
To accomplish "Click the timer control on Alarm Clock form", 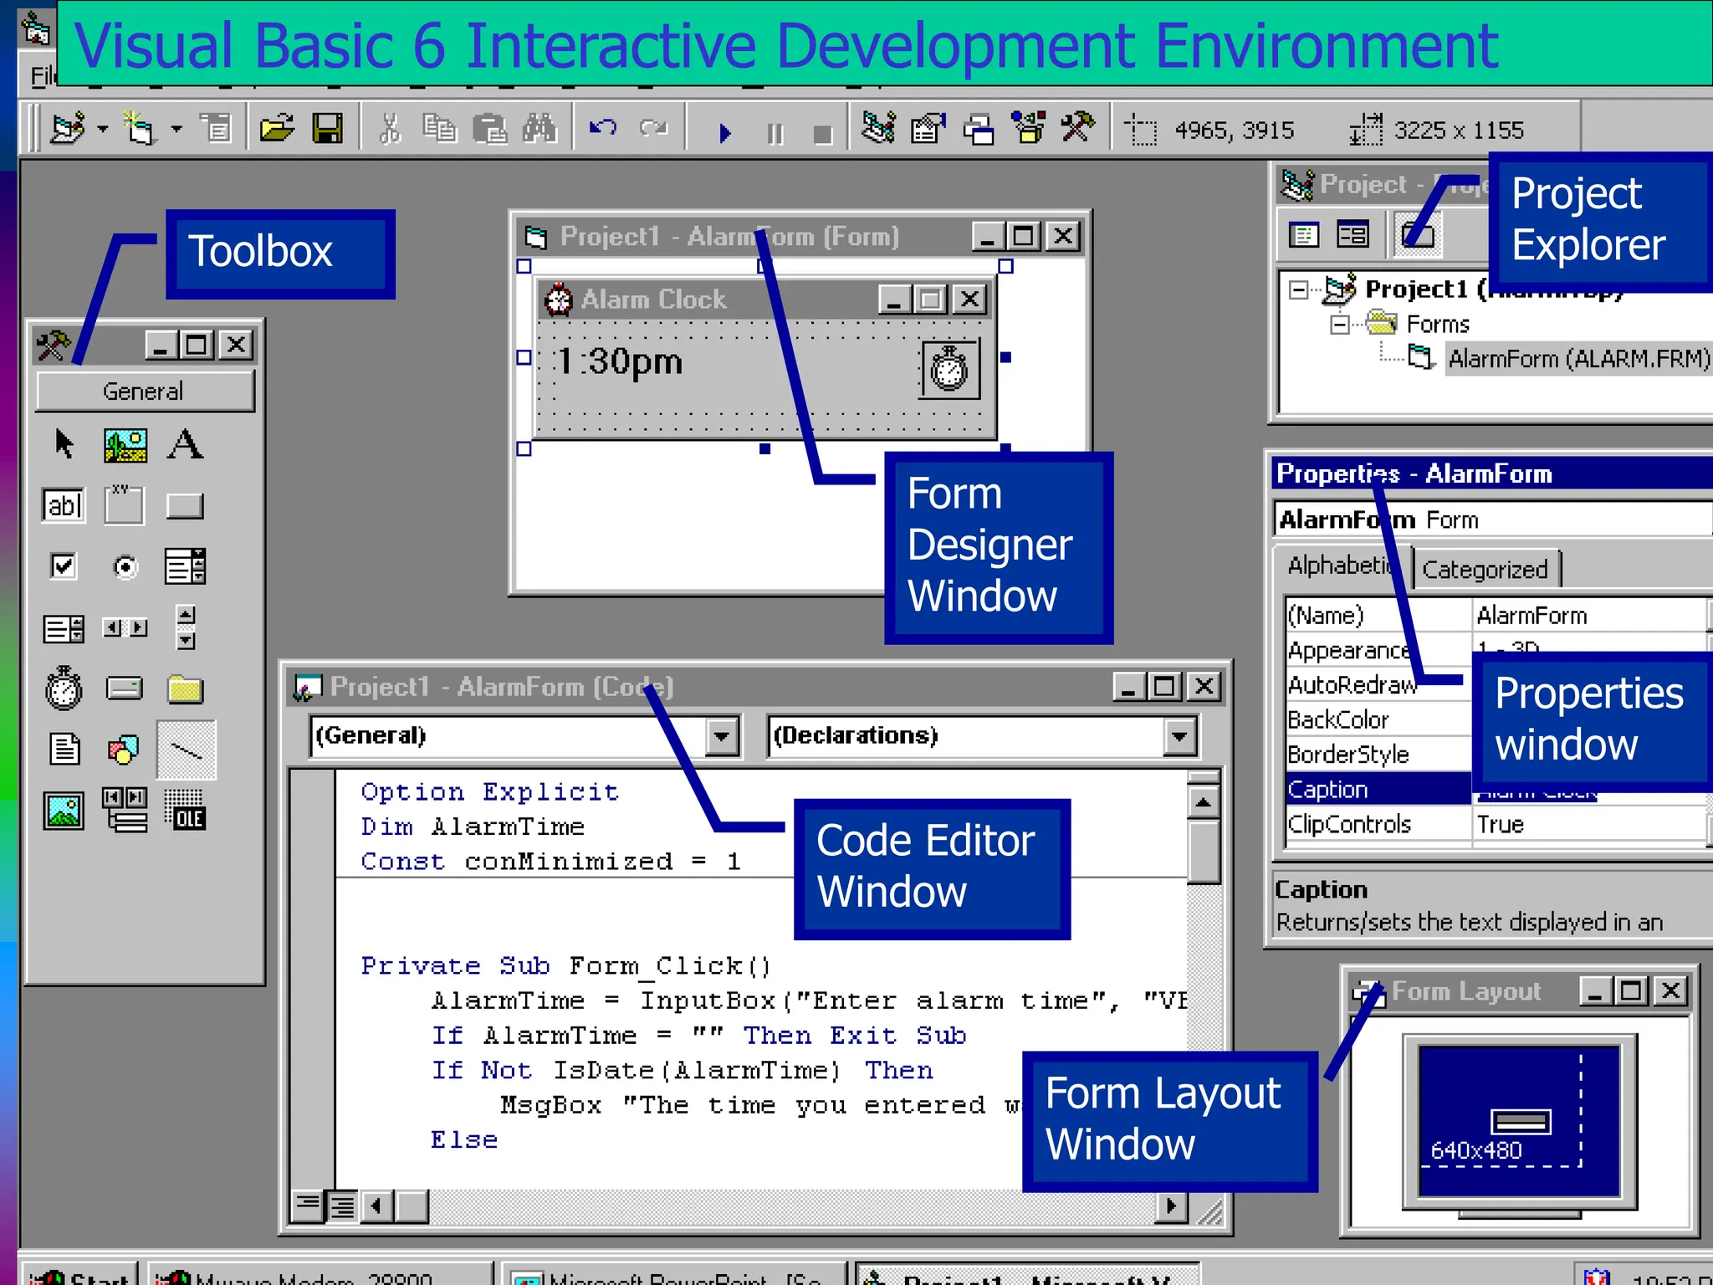I will point(950,368).
